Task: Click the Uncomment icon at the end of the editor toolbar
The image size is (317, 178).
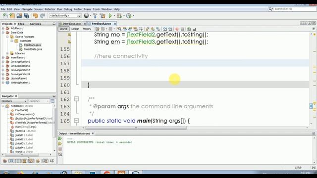Action: (x=195, y=29)
